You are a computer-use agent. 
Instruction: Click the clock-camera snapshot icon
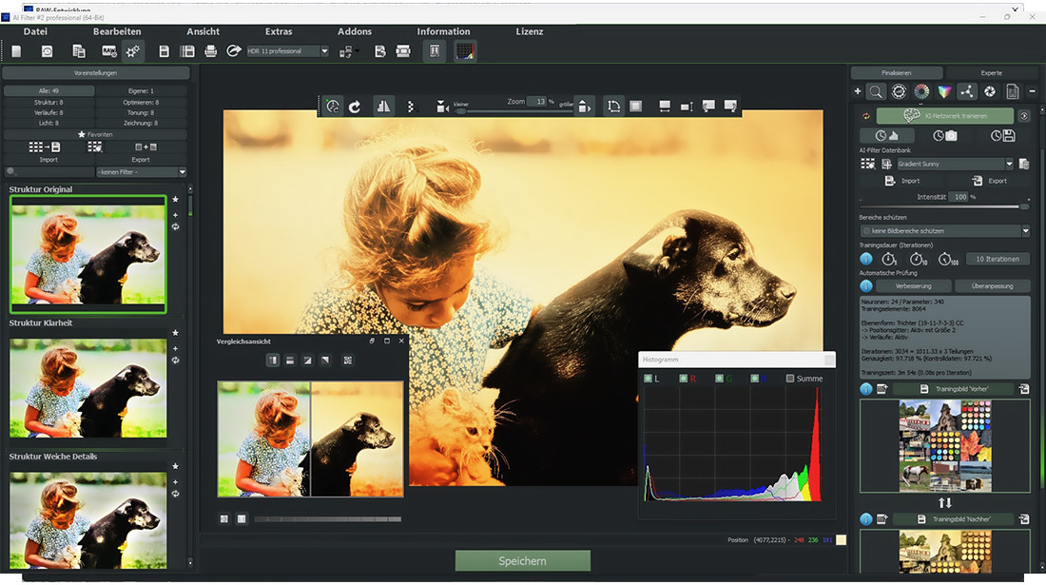click(945, 135)
